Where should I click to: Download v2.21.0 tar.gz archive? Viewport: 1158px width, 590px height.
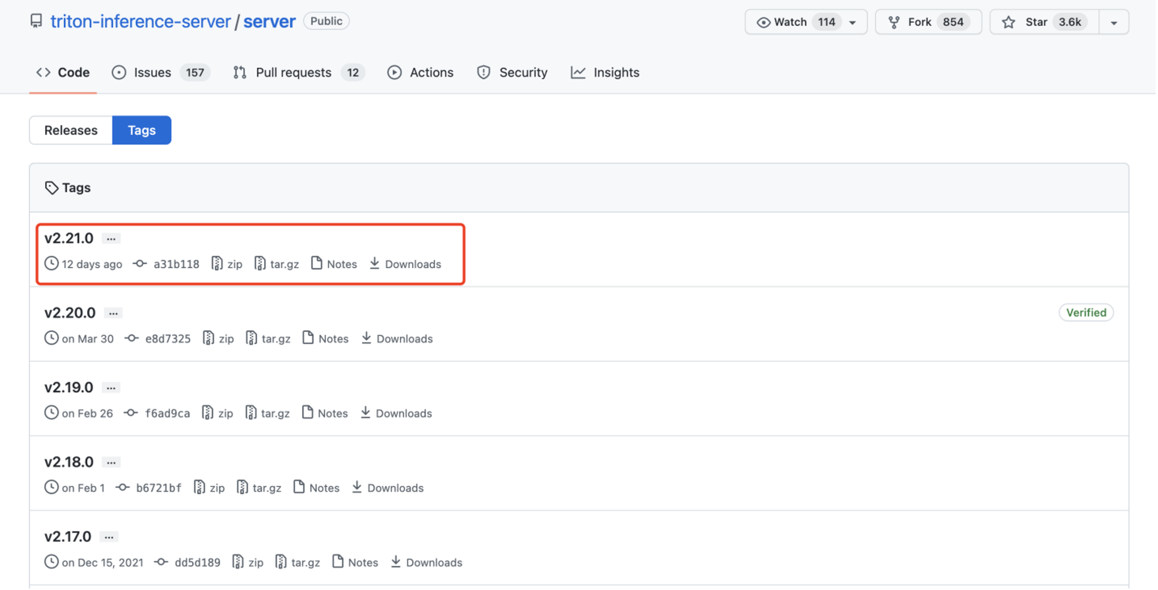(x=277, y=264)
